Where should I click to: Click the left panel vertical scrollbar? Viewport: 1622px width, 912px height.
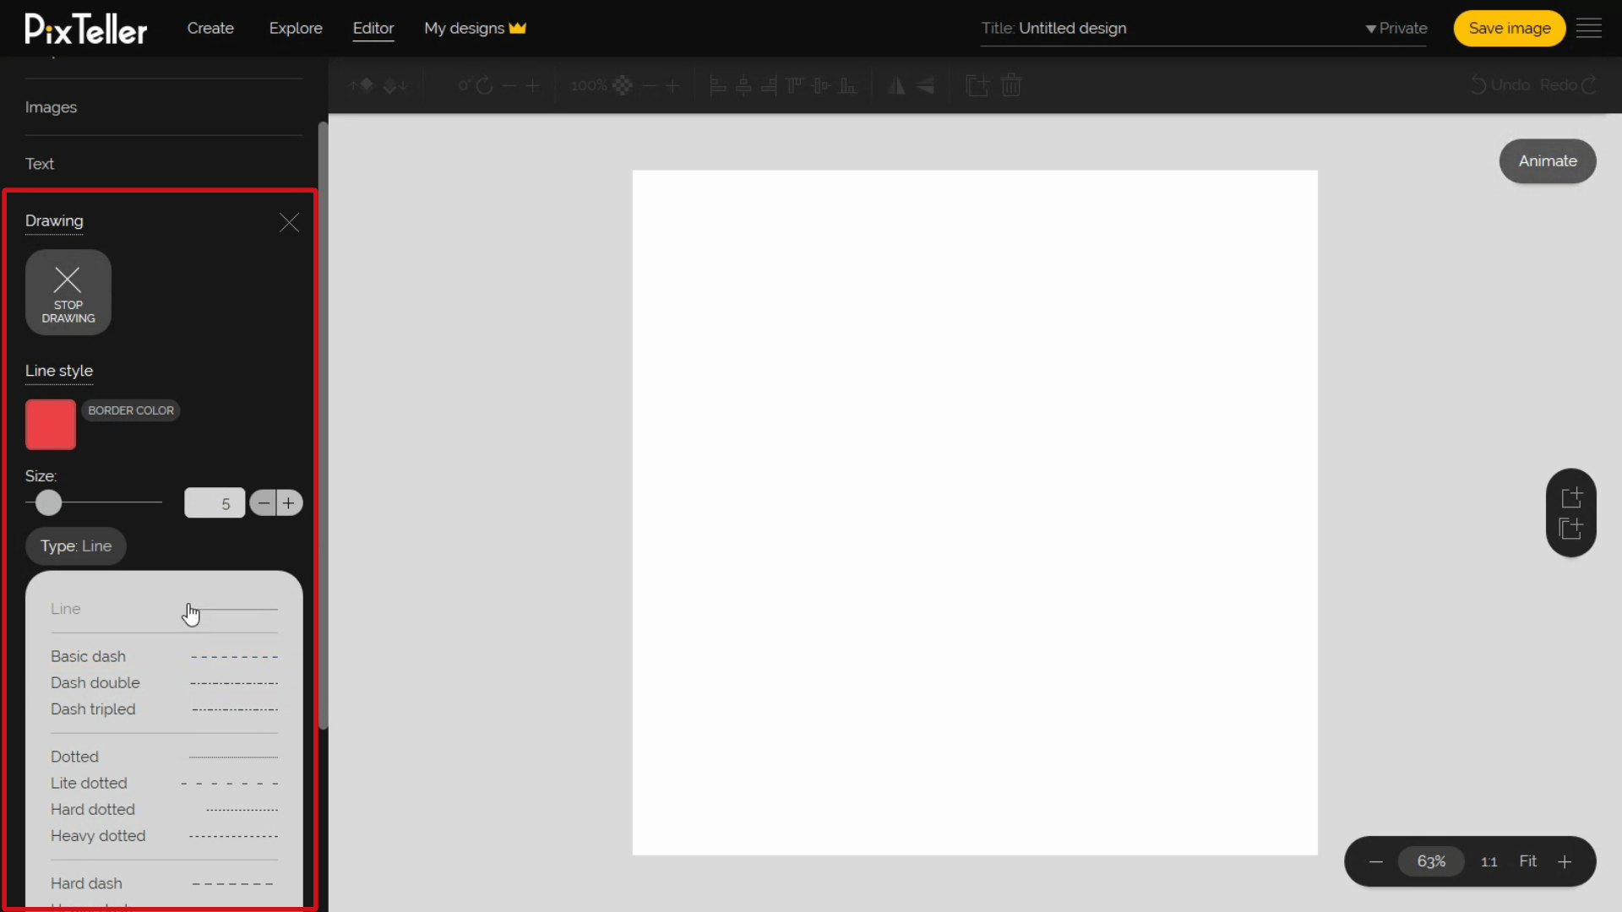[323, 426]
